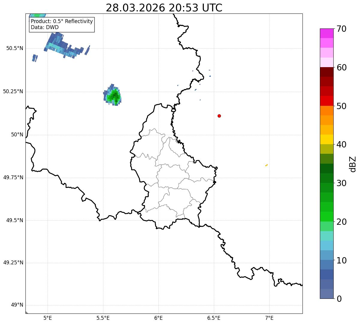Select the orange swatch just below 50 dBZ
This screenshot has width=360, height=324.
pos(326,111)
